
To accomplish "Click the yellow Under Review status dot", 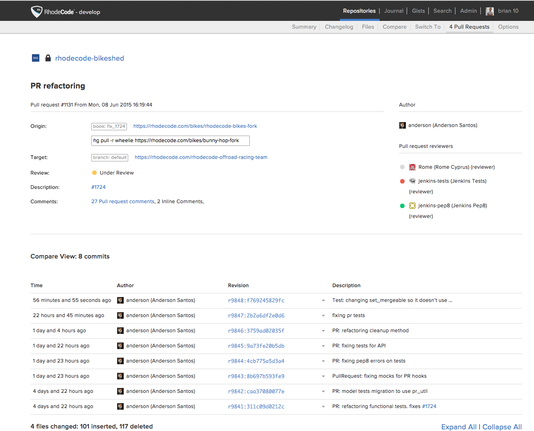I will (x=94, y=173).
